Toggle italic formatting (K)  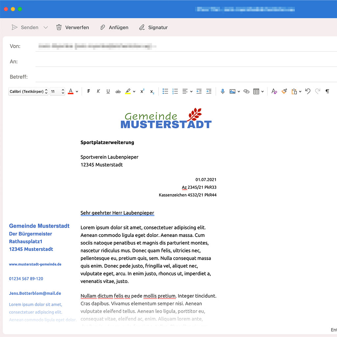pyautogui.click(x=98, y=91)
